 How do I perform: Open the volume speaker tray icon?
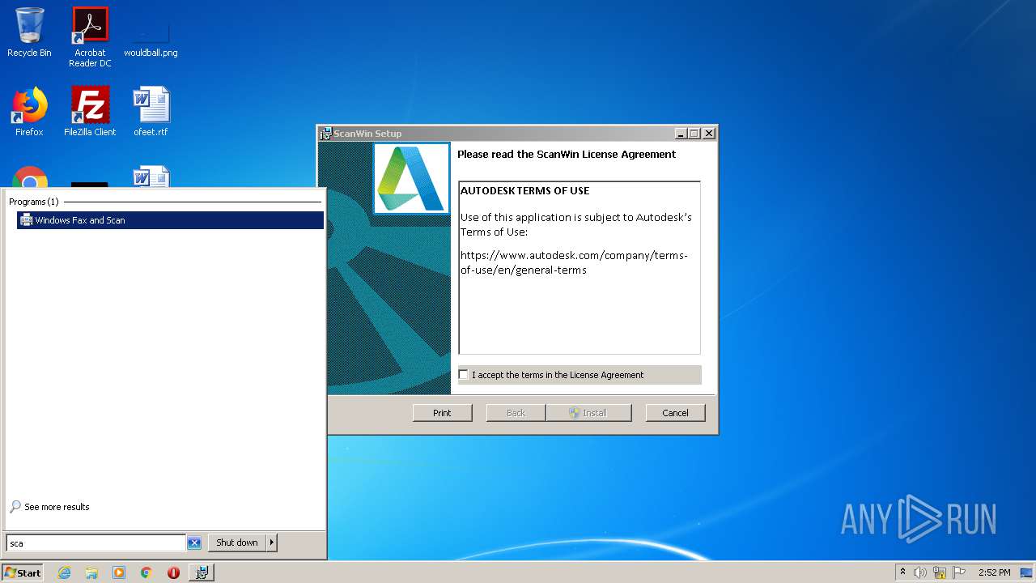pos(920,572)
